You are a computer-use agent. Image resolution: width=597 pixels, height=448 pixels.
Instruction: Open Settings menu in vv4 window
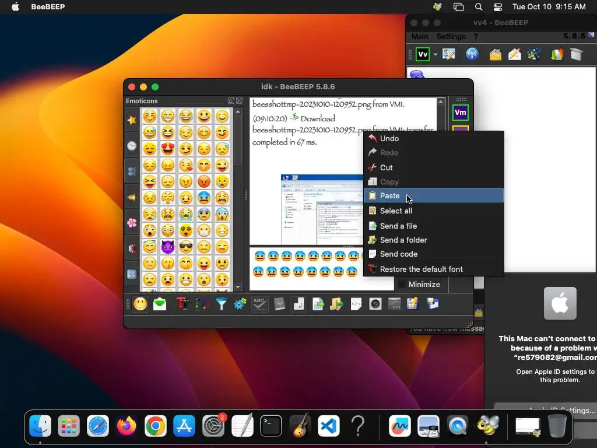pyautogui.click(x=451, y=37)
